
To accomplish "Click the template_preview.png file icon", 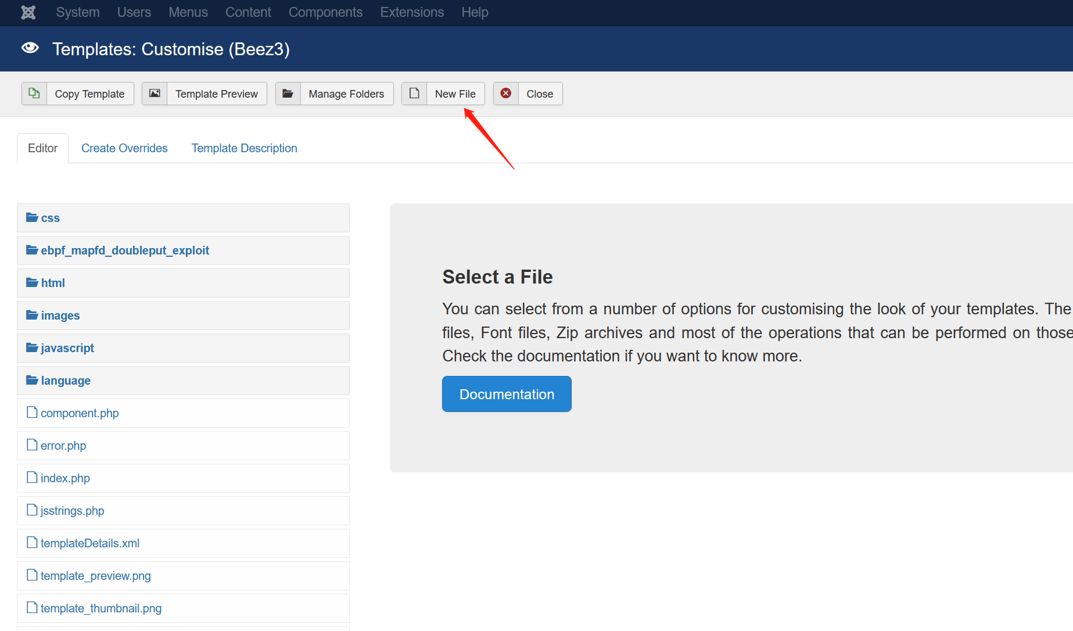I will [x=33, y=575].
